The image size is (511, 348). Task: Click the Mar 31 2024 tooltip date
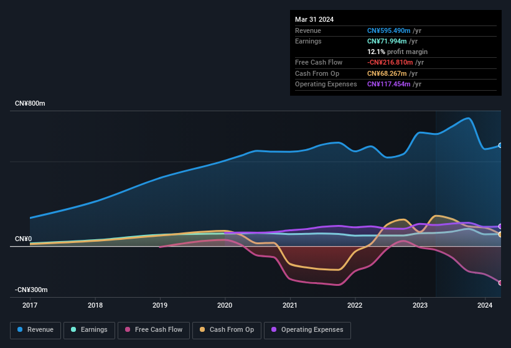(x=314, y=19)
